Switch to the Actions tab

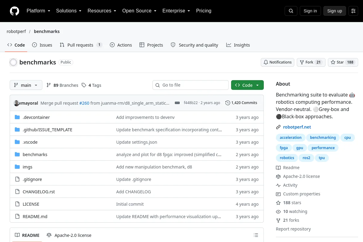[x=121, y=45]
